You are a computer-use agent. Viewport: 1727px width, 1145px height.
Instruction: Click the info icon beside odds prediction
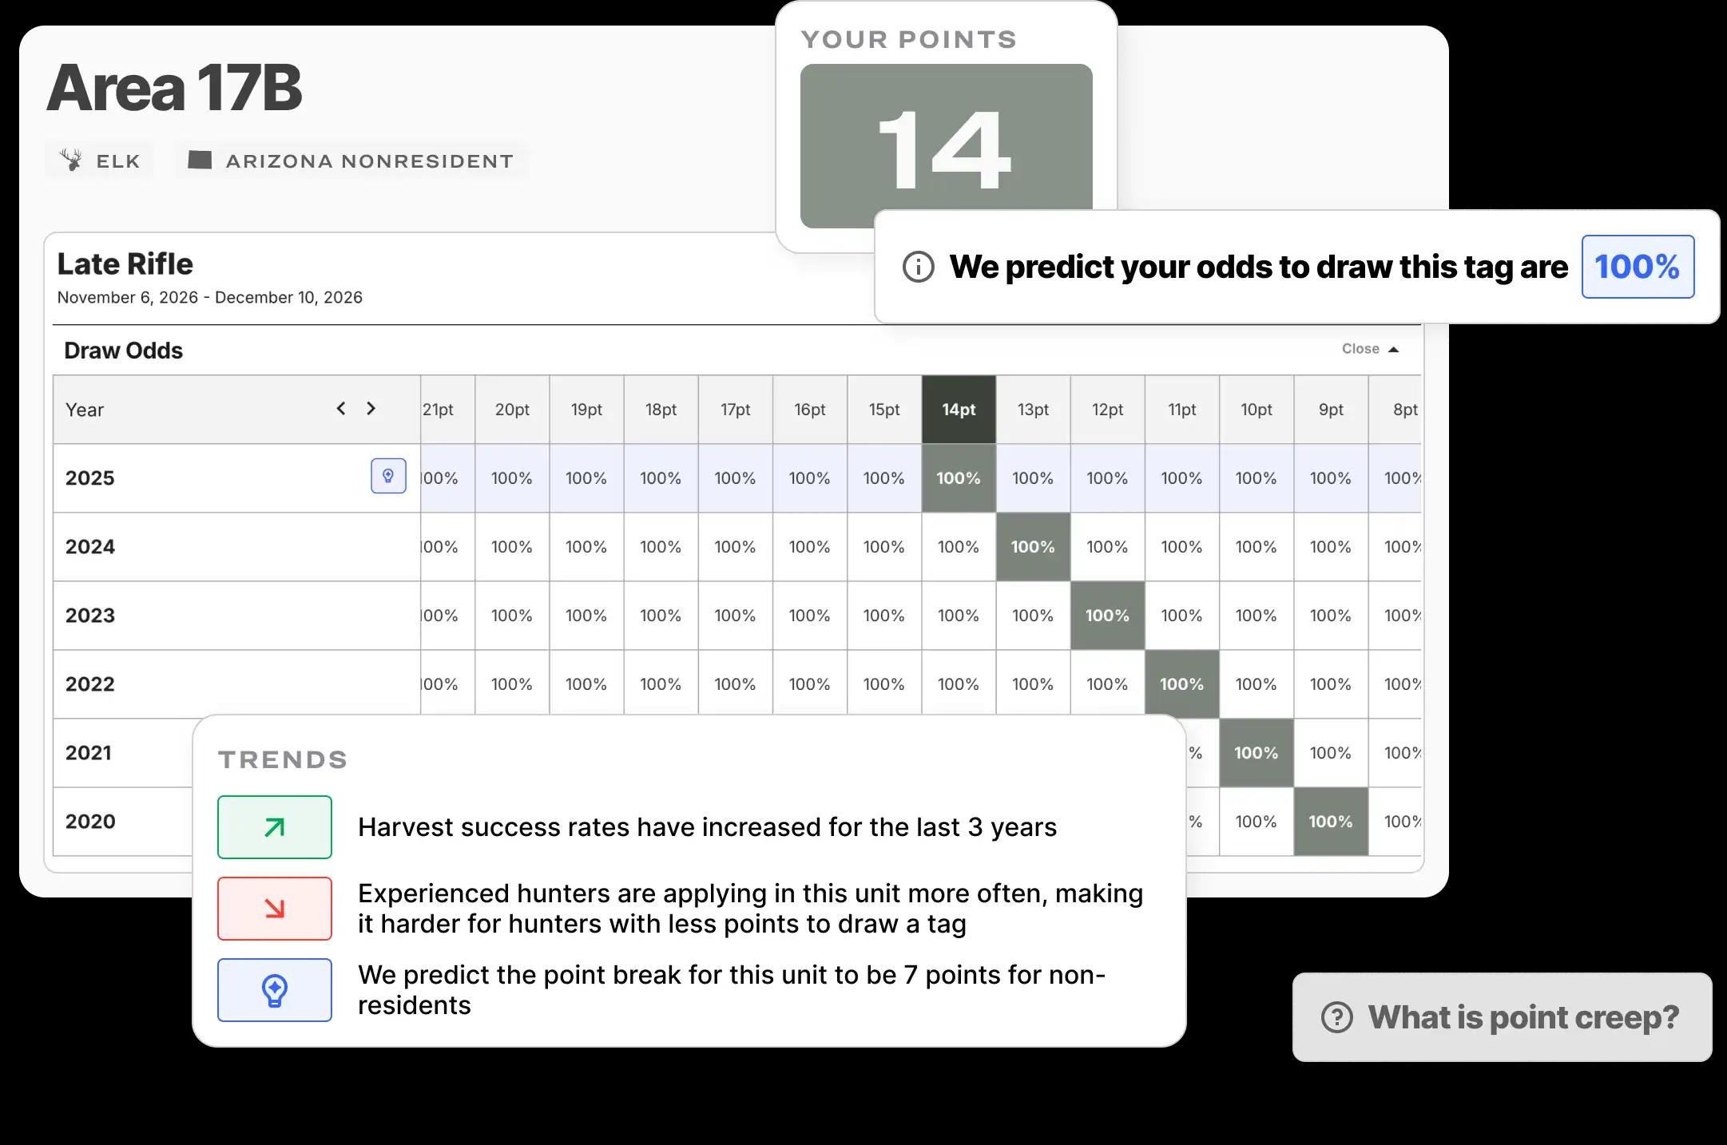pyautogui.click(x=918, y=267)
